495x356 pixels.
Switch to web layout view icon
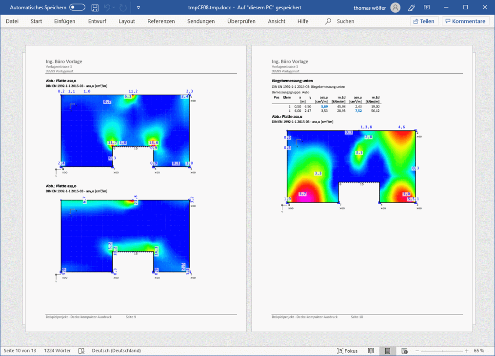pos(404,351)
